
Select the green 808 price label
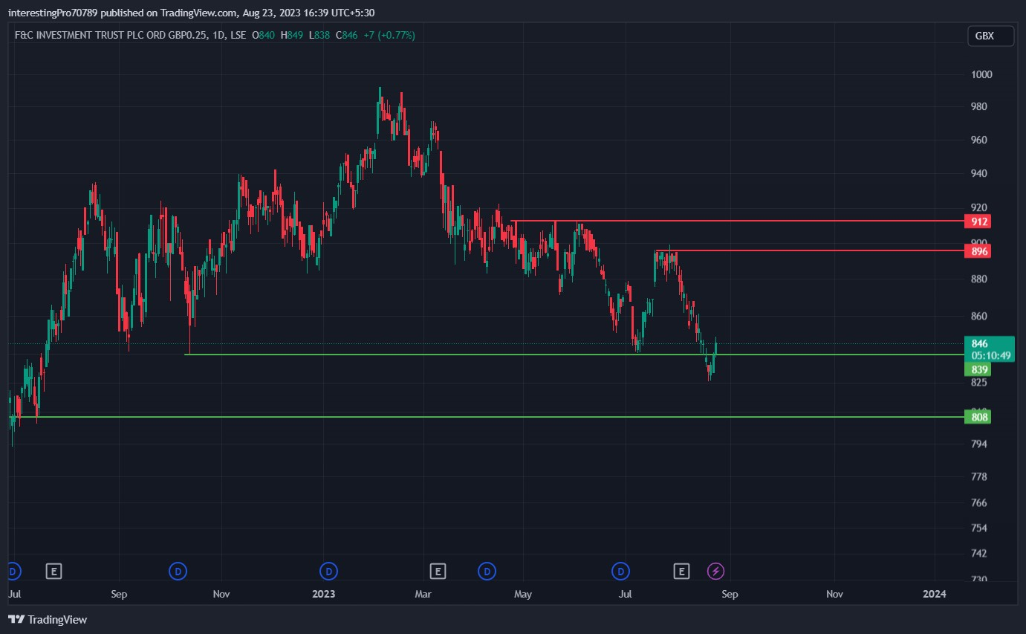(977, 417)
